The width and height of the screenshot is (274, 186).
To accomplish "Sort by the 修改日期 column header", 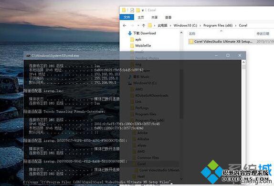I will tap(263, 33).
